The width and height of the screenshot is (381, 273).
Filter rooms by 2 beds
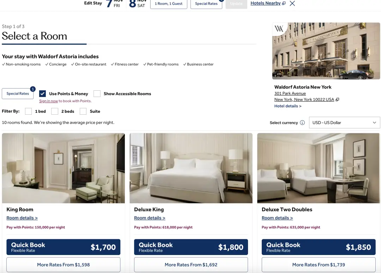tap(55, 111)
